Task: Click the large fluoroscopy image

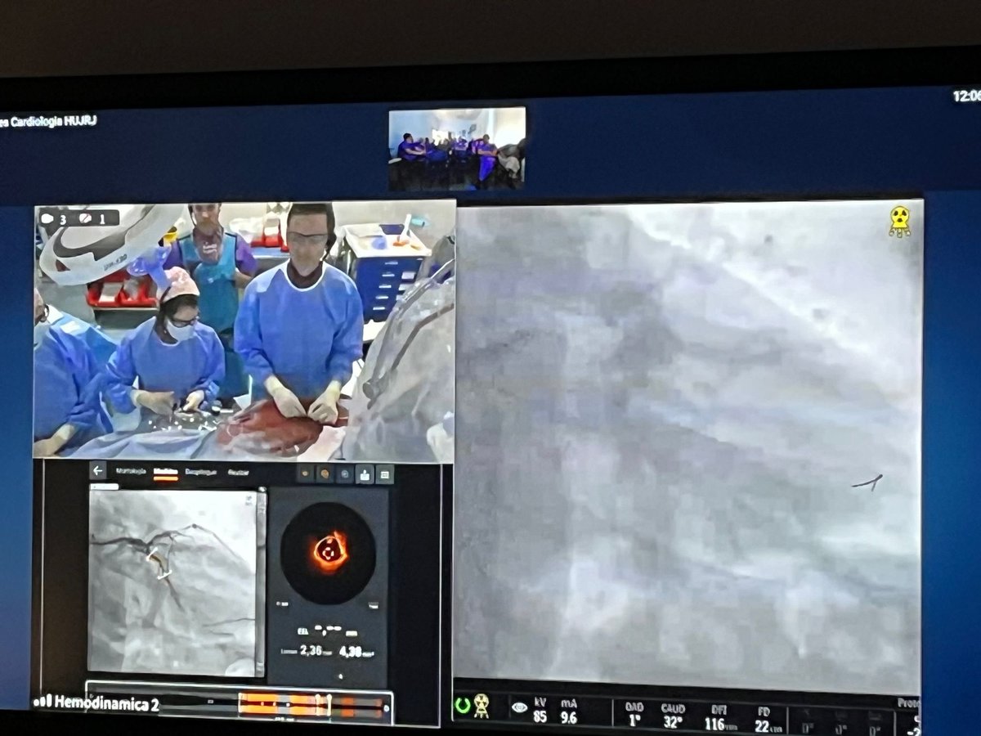Action: (x=688, y=446)
